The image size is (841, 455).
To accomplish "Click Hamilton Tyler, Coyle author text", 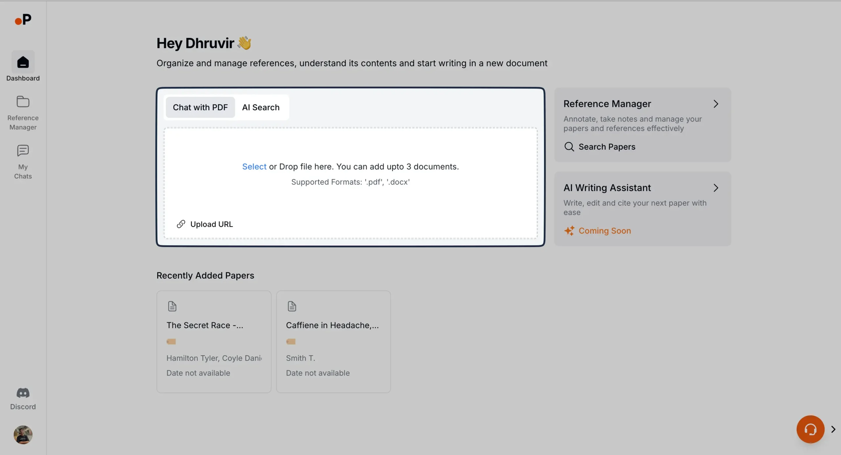I will pyautogui.click(x=214, y=358).
